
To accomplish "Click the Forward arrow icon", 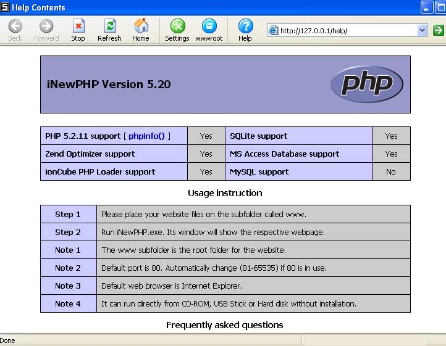I will 46,26.
